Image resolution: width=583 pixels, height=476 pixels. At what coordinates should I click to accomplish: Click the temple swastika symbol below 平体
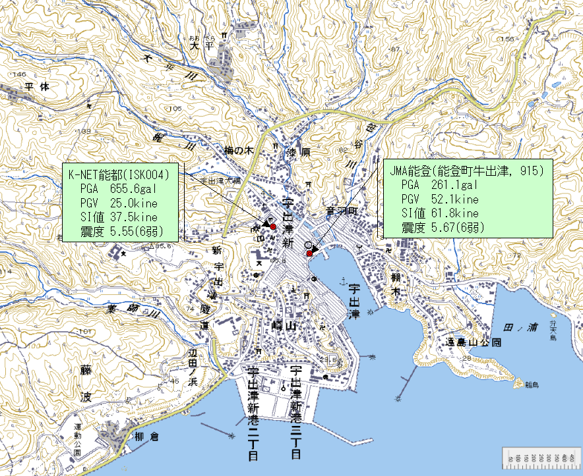pos(89,106)
